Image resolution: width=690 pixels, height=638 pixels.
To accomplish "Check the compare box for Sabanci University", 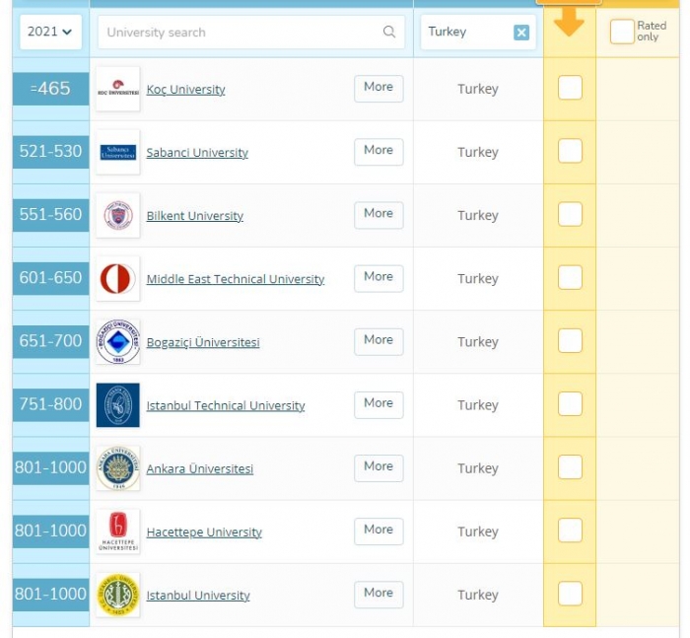I will pyautogui.click(x=570, y=151).
